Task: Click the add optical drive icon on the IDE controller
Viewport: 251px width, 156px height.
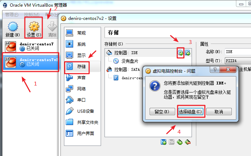Action: pos(180,53)
